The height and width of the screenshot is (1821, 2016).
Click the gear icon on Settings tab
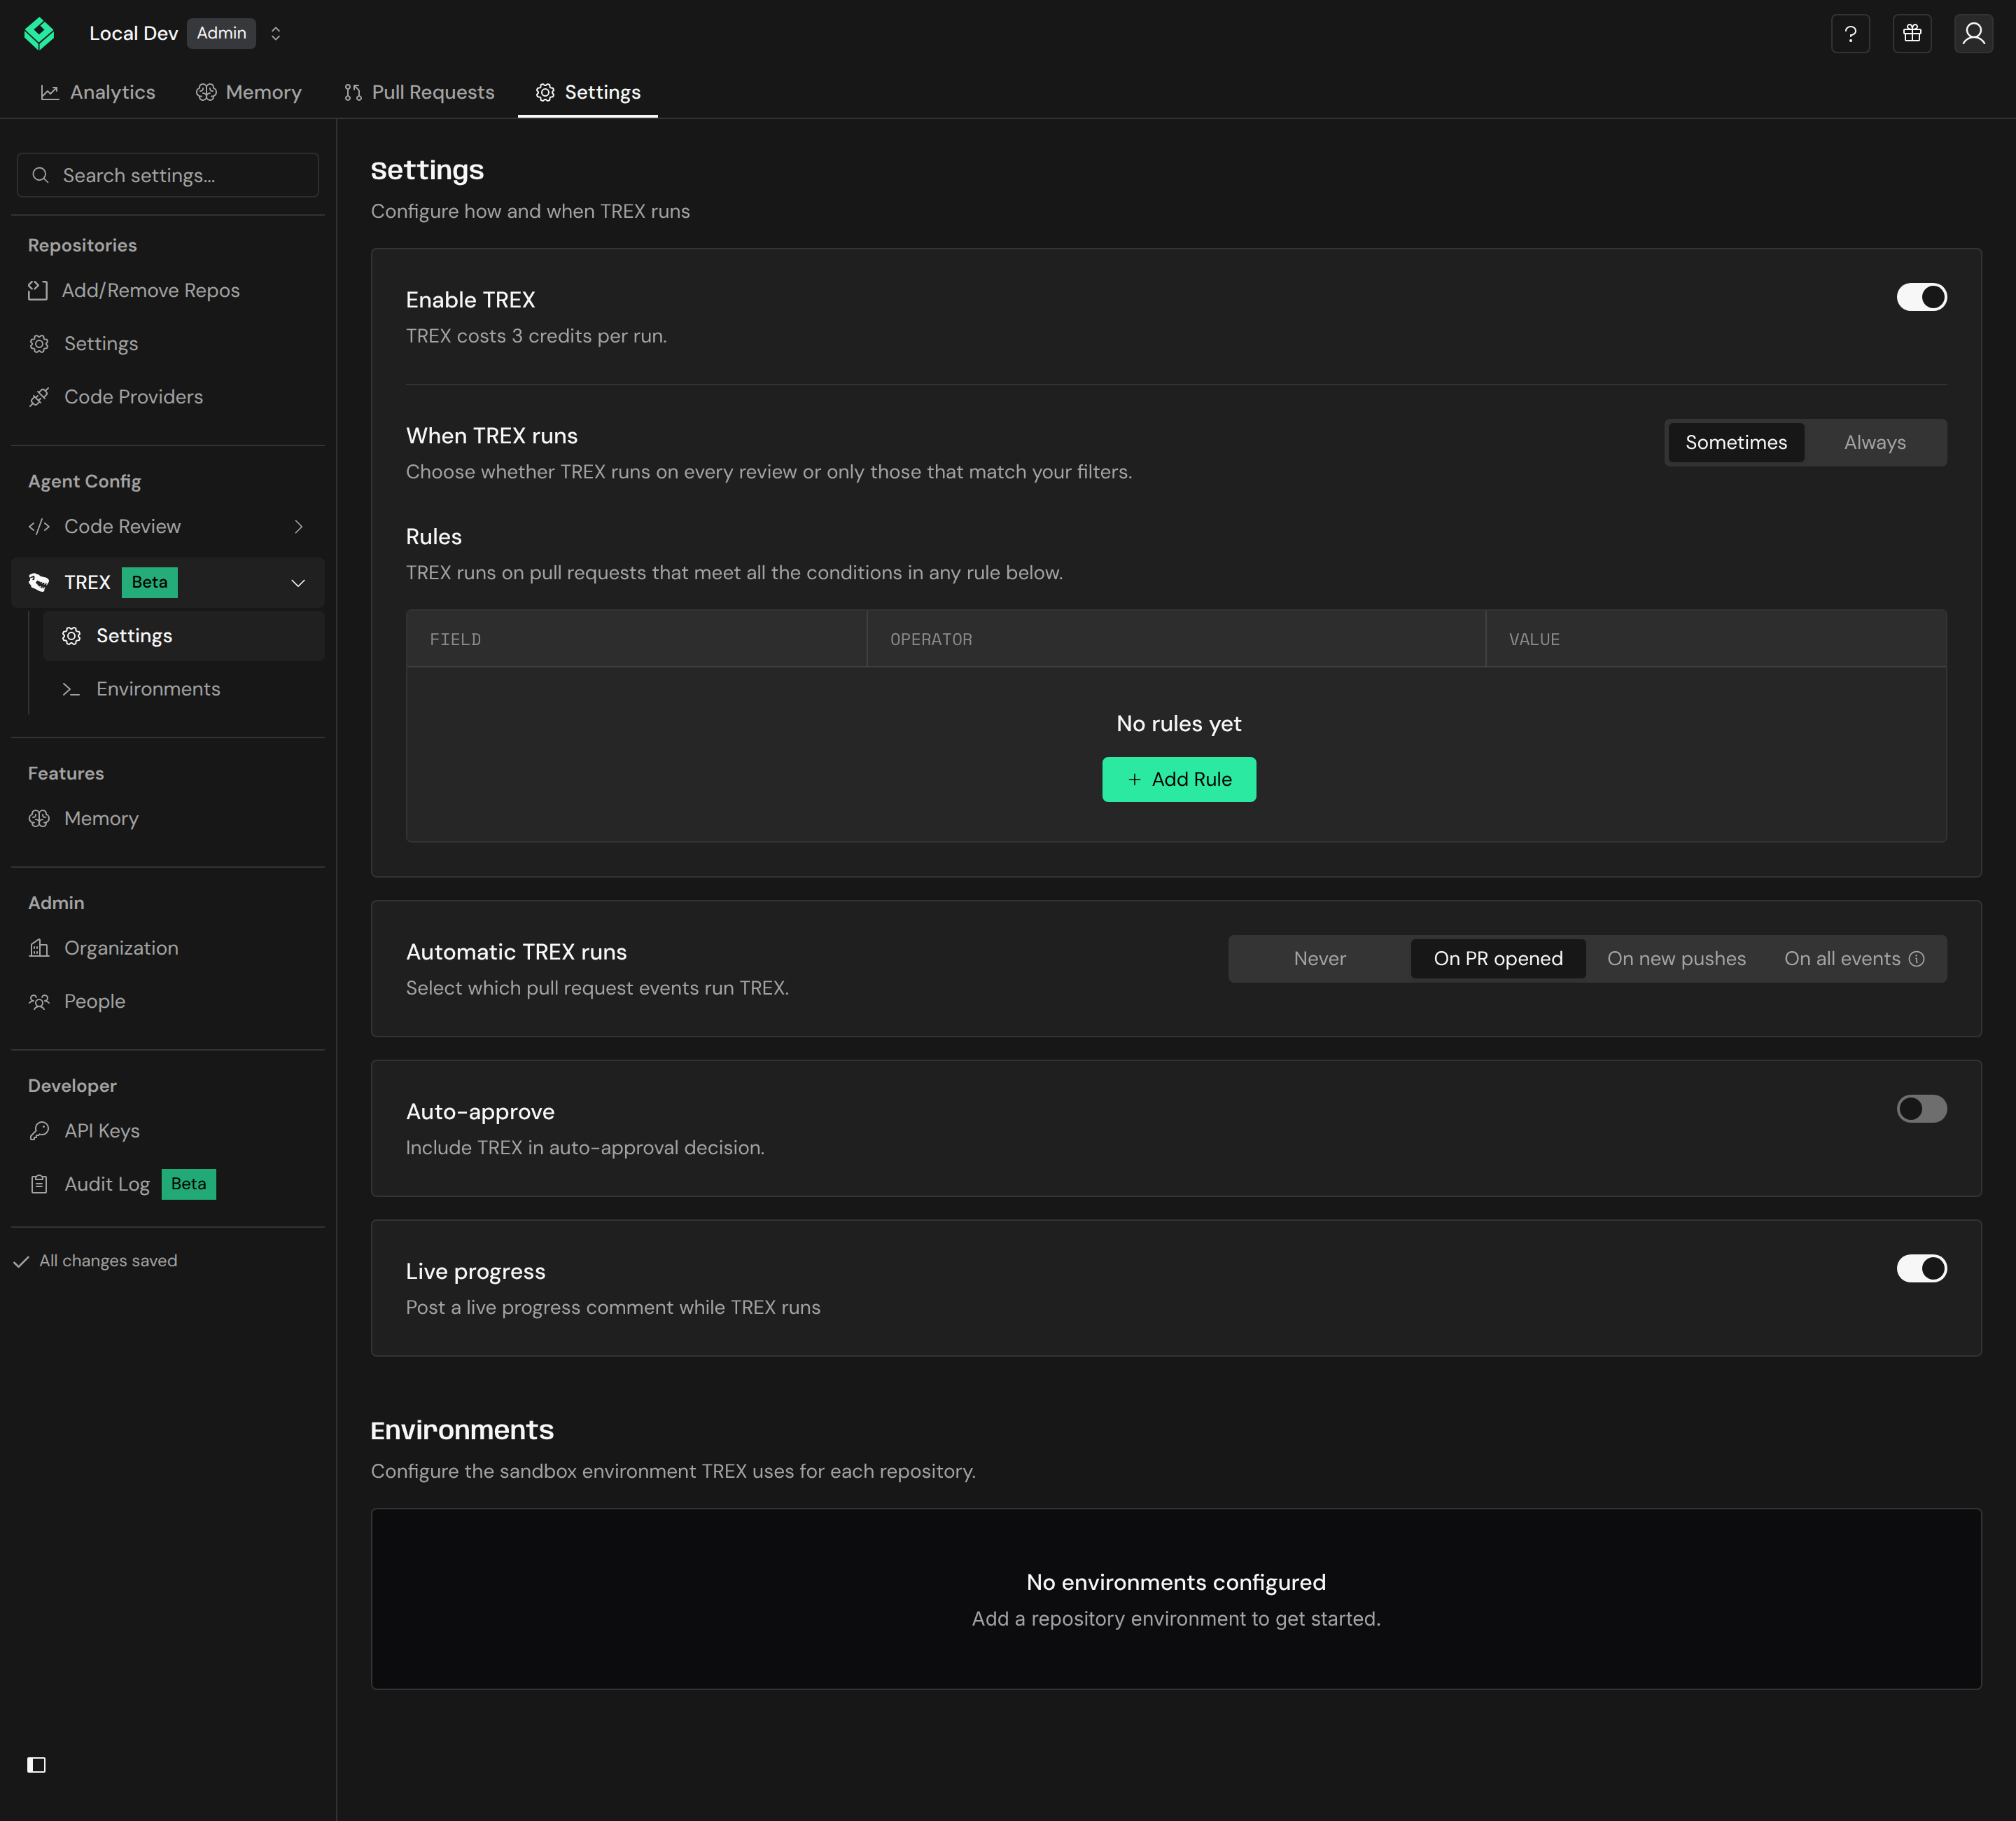pos(545,92)
